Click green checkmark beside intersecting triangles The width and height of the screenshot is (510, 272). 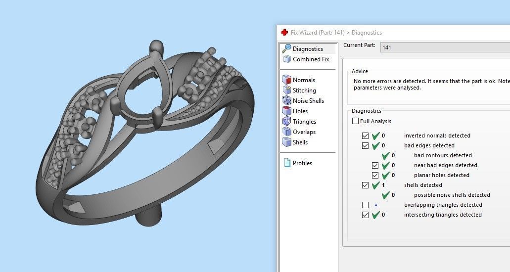(375, 215)
